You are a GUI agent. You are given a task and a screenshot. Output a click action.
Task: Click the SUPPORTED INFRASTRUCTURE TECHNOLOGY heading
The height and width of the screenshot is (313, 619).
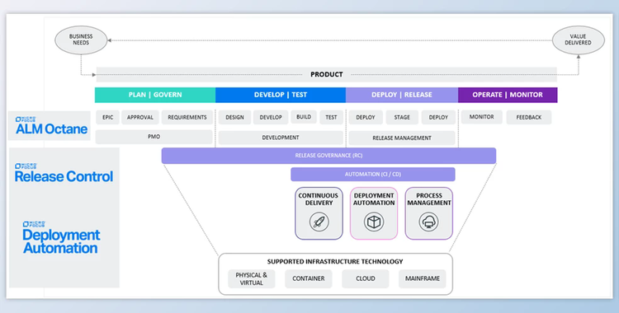[335, 261]
